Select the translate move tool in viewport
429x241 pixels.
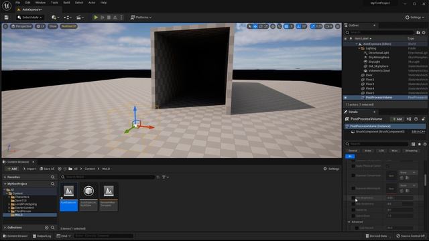[255, 26]
